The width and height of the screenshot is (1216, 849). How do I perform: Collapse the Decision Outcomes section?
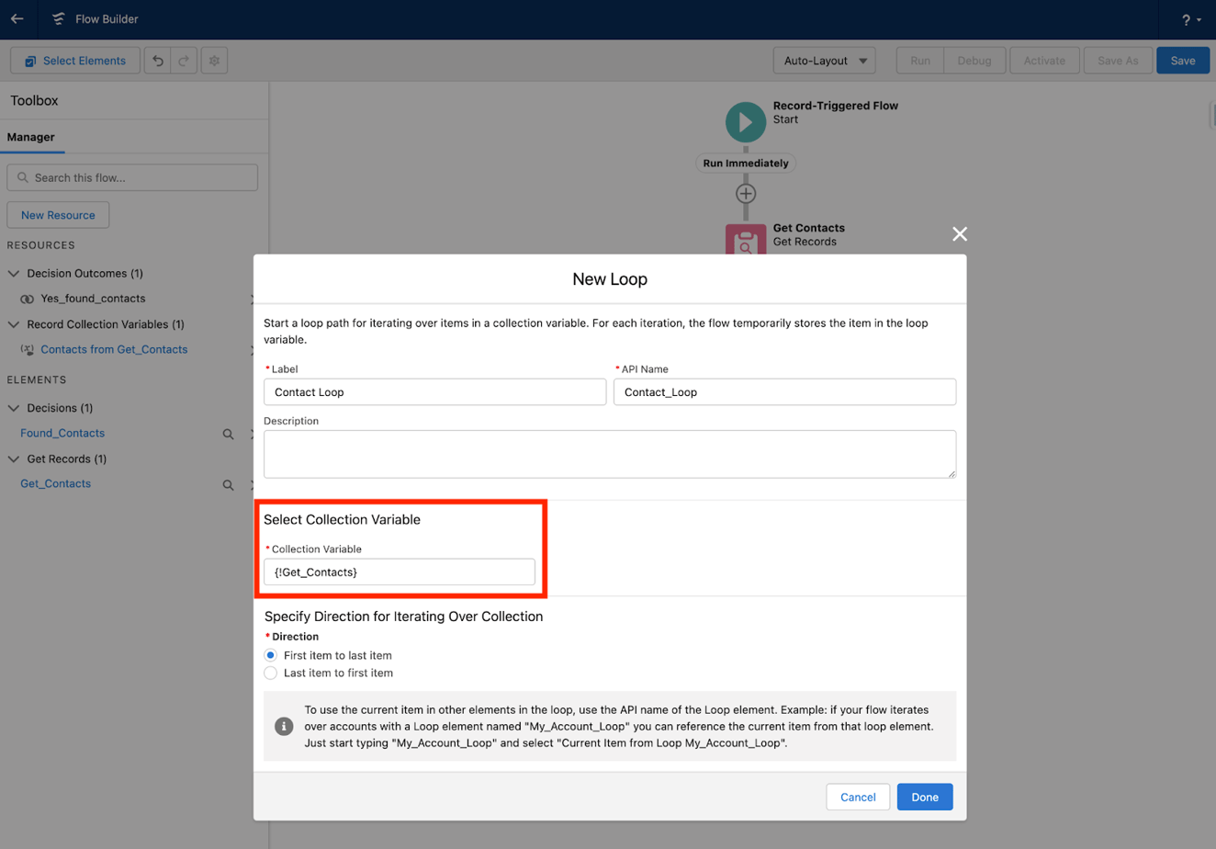[13, 273]
